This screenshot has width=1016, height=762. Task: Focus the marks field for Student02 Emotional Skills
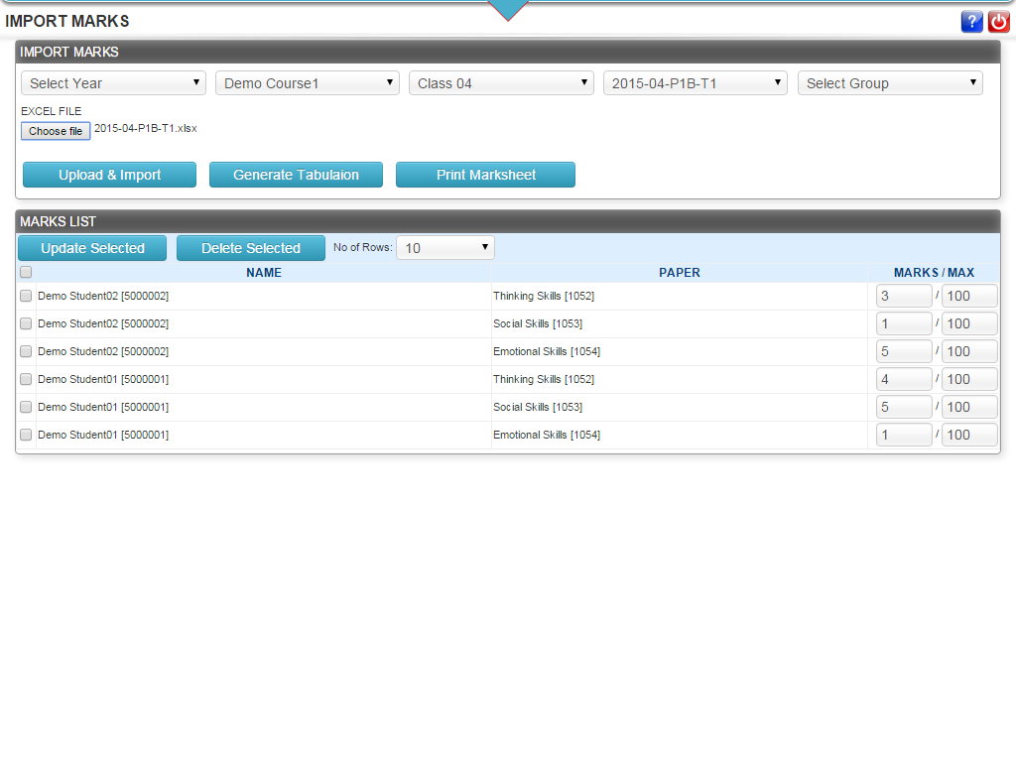click(x=904, y=352)
